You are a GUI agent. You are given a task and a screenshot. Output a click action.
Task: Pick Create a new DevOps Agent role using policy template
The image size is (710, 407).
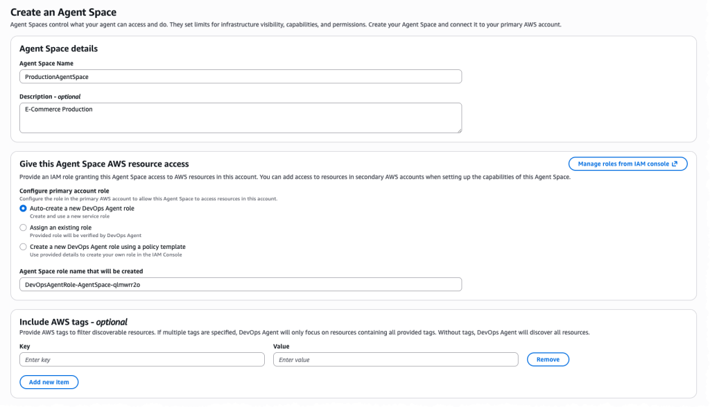tap(23, 247)
